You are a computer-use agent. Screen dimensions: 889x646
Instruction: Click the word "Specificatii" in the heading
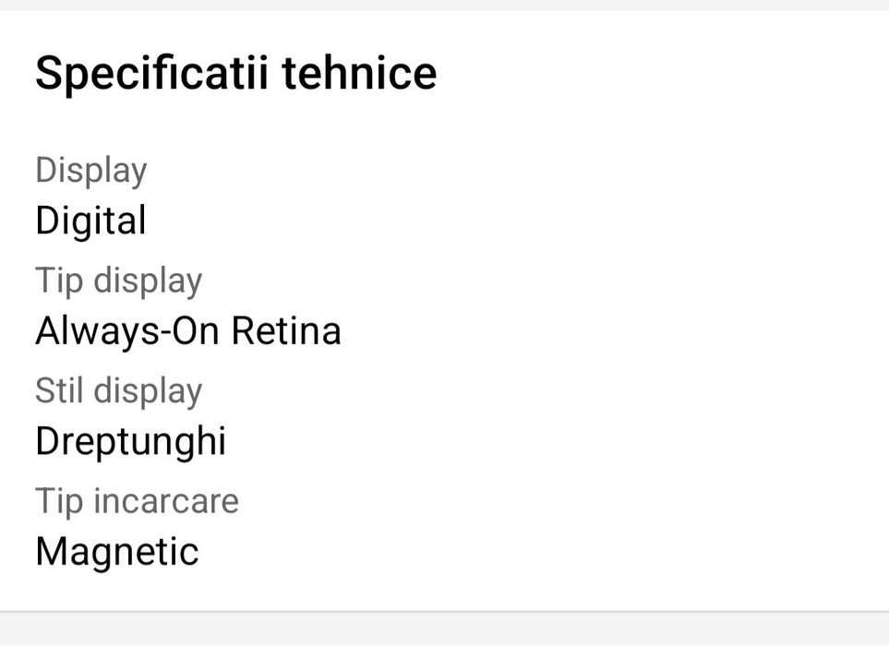151,73
